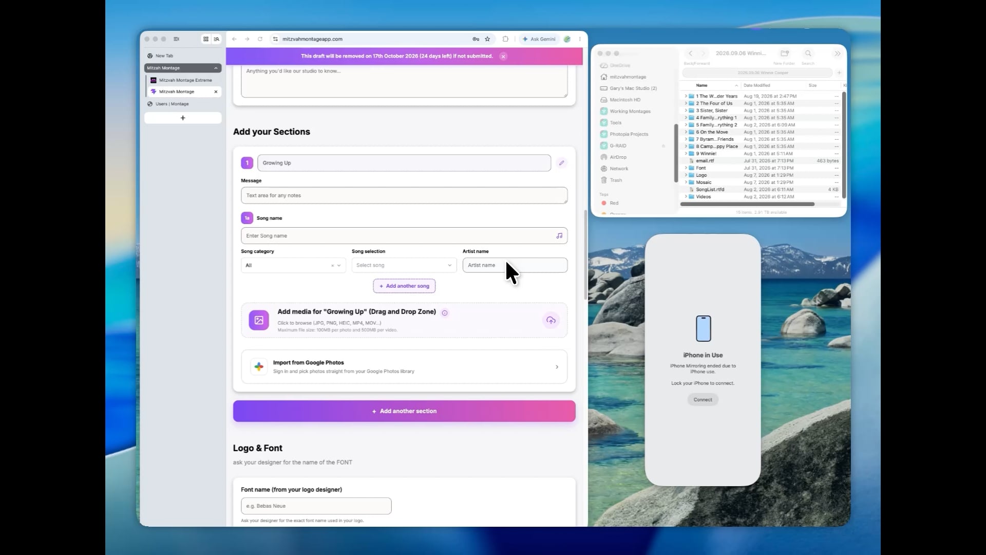The width and height of the screenshot is (986, 555).
Task: Open the Song category dropdown
Action: 293,265
